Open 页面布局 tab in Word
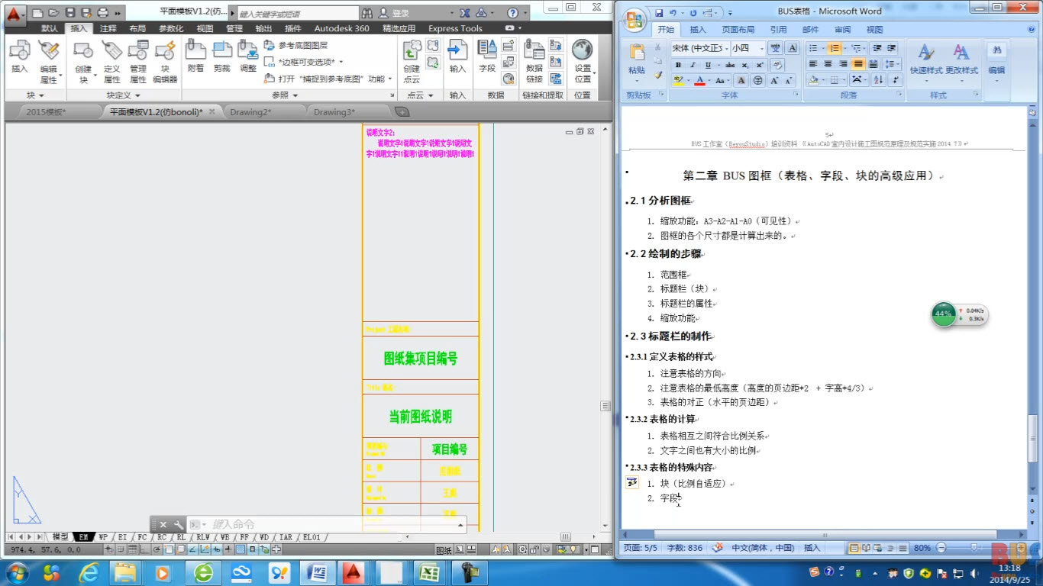This screenshot has height=586, width=1043. click(x=738, y=30)
